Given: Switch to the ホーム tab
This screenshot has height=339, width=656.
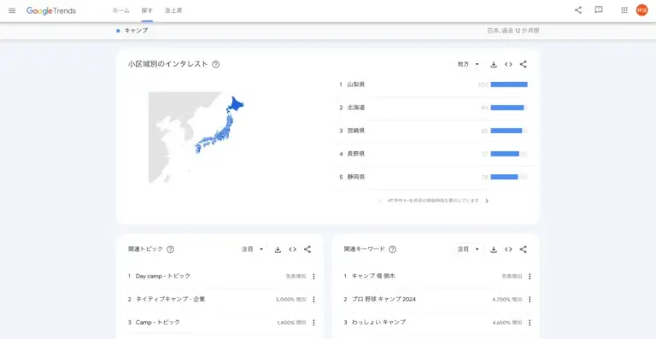Looking at the screenshot, I should pos(121,10).
